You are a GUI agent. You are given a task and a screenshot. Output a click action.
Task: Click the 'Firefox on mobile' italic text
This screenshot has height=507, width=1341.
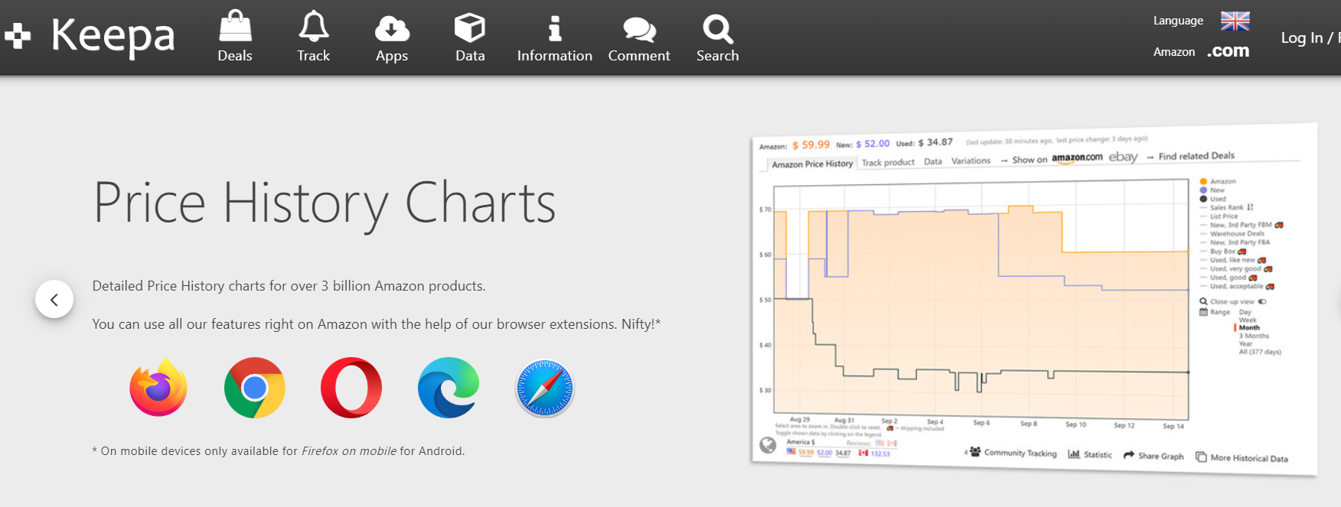349,451
